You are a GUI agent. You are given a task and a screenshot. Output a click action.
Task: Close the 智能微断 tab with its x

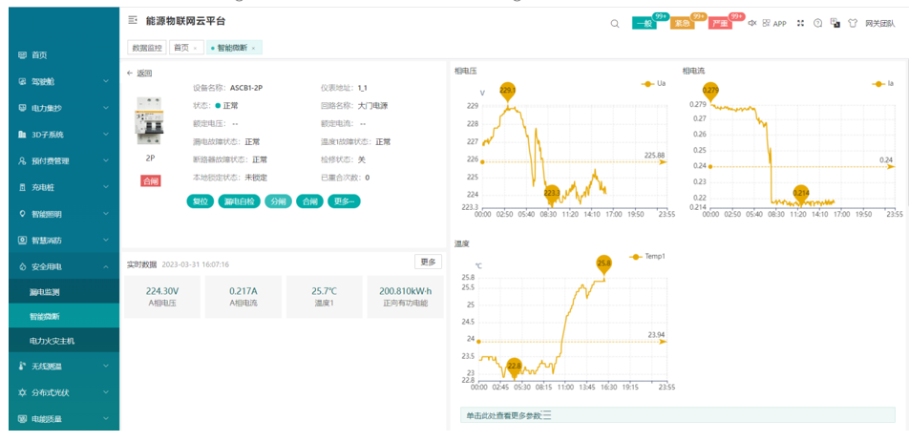click(x=253, y=48)
